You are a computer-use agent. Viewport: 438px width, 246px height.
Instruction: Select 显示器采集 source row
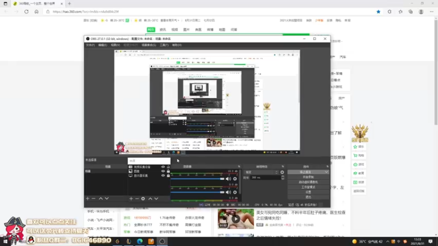(x=149, y=175)
